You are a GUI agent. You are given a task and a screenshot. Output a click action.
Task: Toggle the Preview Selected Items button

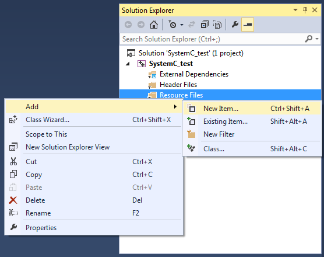tap(248, 25)
